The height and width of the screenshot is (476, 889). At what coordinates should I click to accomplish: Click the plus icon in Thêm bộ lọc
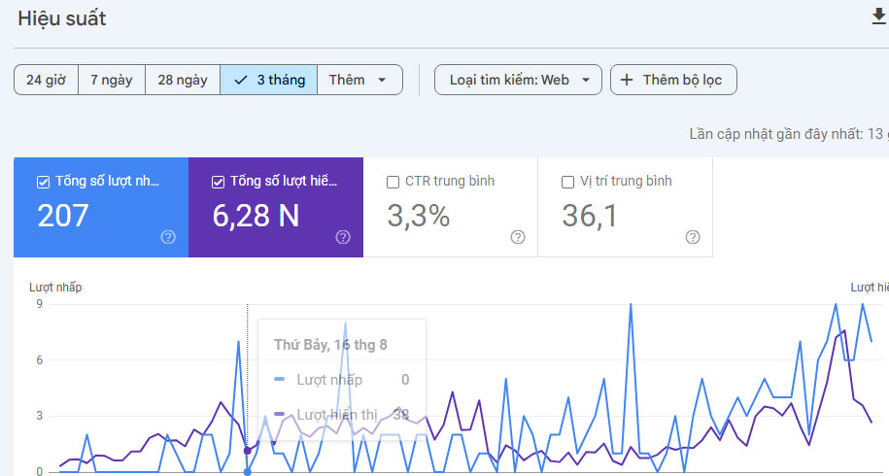[626, 80]
